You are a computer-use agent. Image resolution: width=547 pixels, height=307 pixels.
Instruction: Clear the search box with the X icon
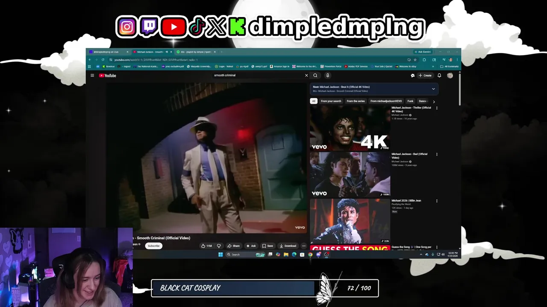pos(306,75)
